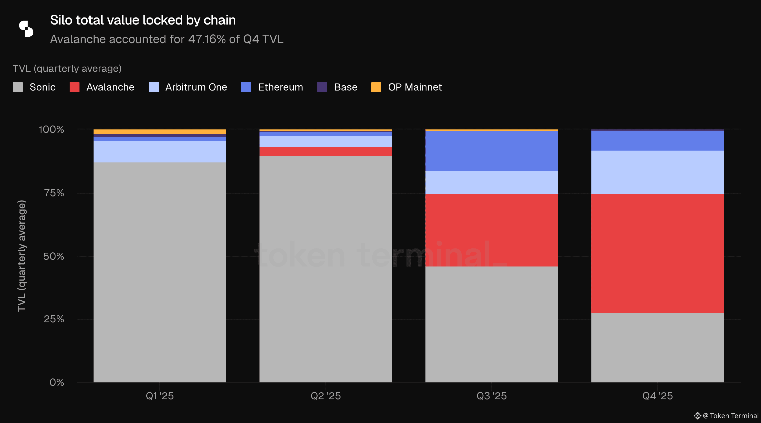
Task: Toggle the Arbitrum One legend swatch
Action: [154, 87]
